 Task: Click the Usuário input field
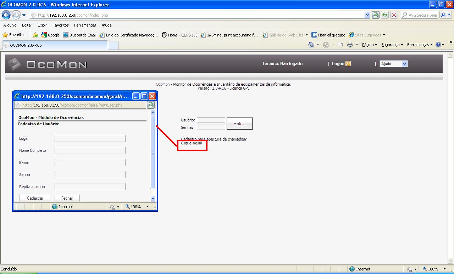(211, 120)
